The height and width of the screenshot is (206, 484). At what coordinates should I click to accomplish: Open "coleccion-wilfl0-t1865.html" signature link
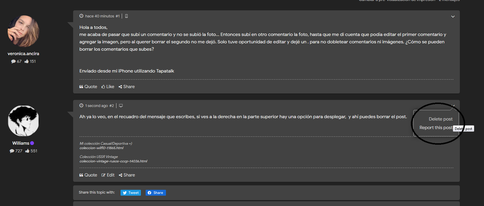pyautogui.click(x=101, y=148)
